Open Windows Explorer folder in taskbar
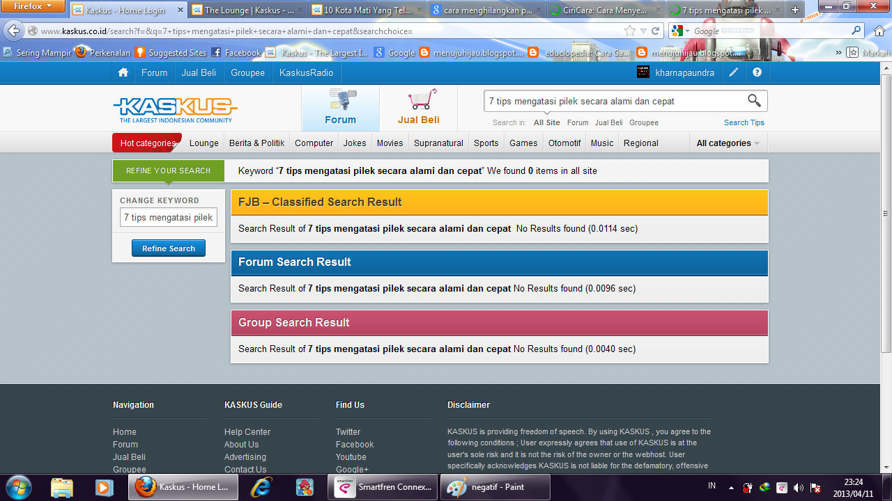Image resolution: width=892 pixels, height=501 pixels. coord(62,486)
